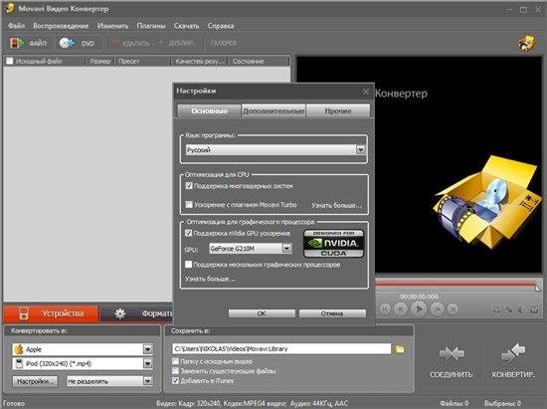The width and height of the screenshot is (547, 409).
Task: Click the device icon on the Устройства tab
Action: pos(24,313)
